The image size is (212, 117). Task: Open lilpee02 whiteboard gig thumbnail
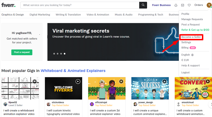(x=20, y=88)
